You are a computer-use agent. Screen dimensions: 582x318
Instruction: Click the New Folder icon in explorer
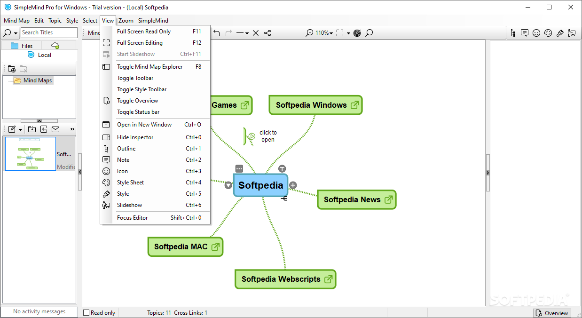tap(12, 69)
